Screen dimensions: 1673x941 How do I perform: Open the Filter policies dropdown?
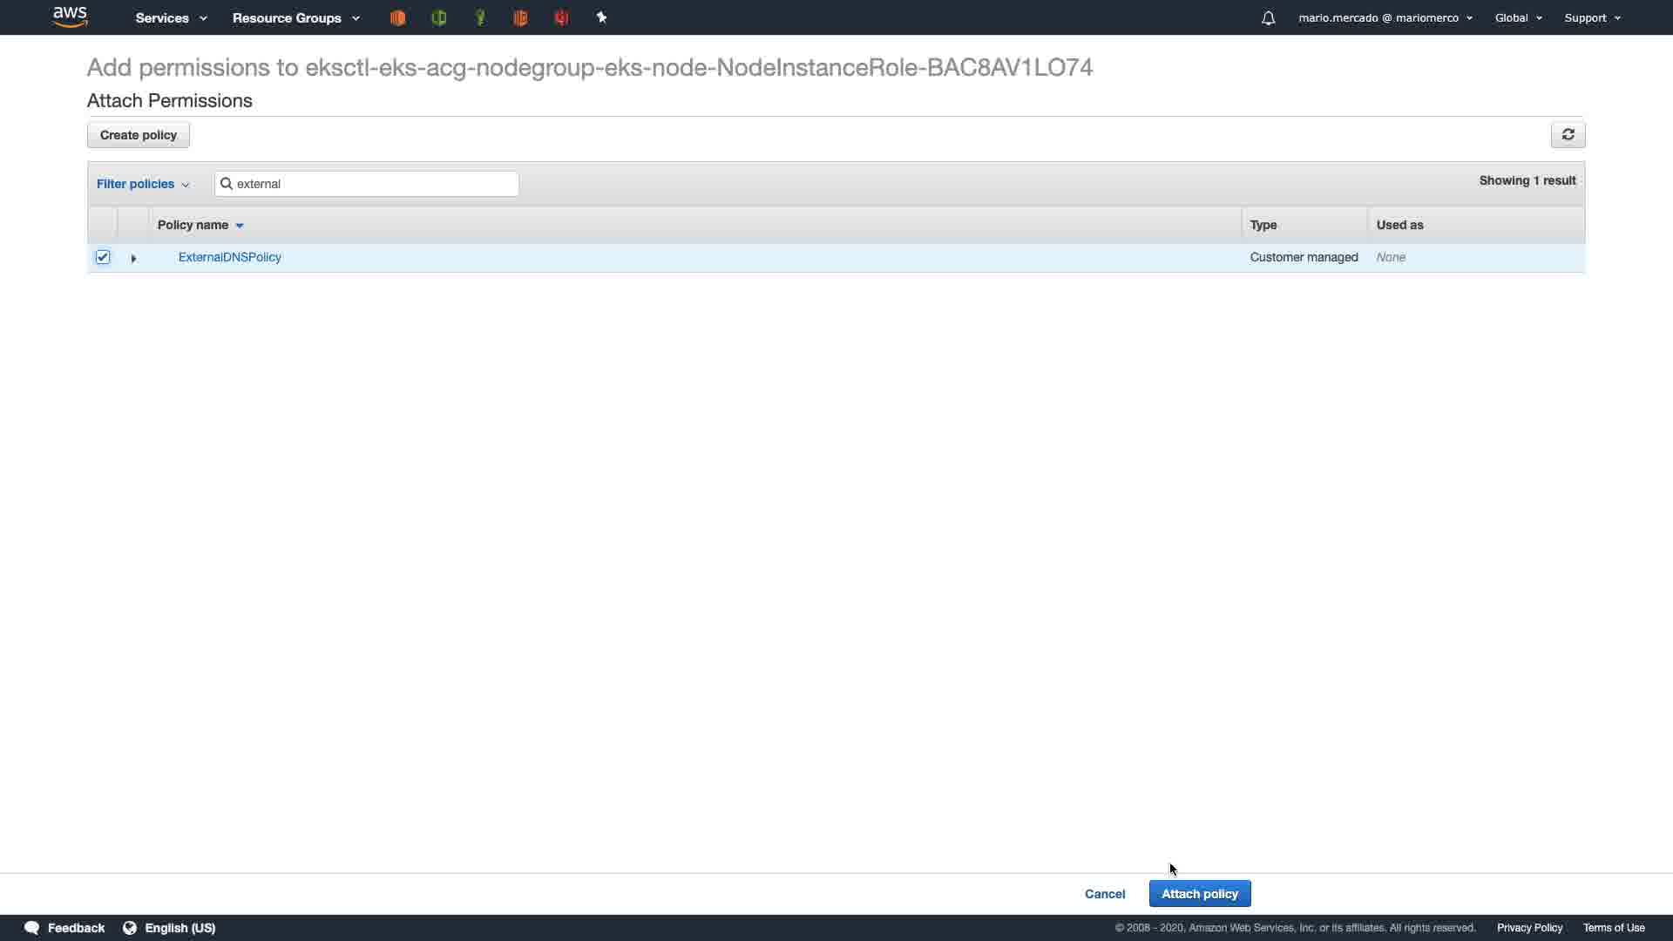[143, 184]
